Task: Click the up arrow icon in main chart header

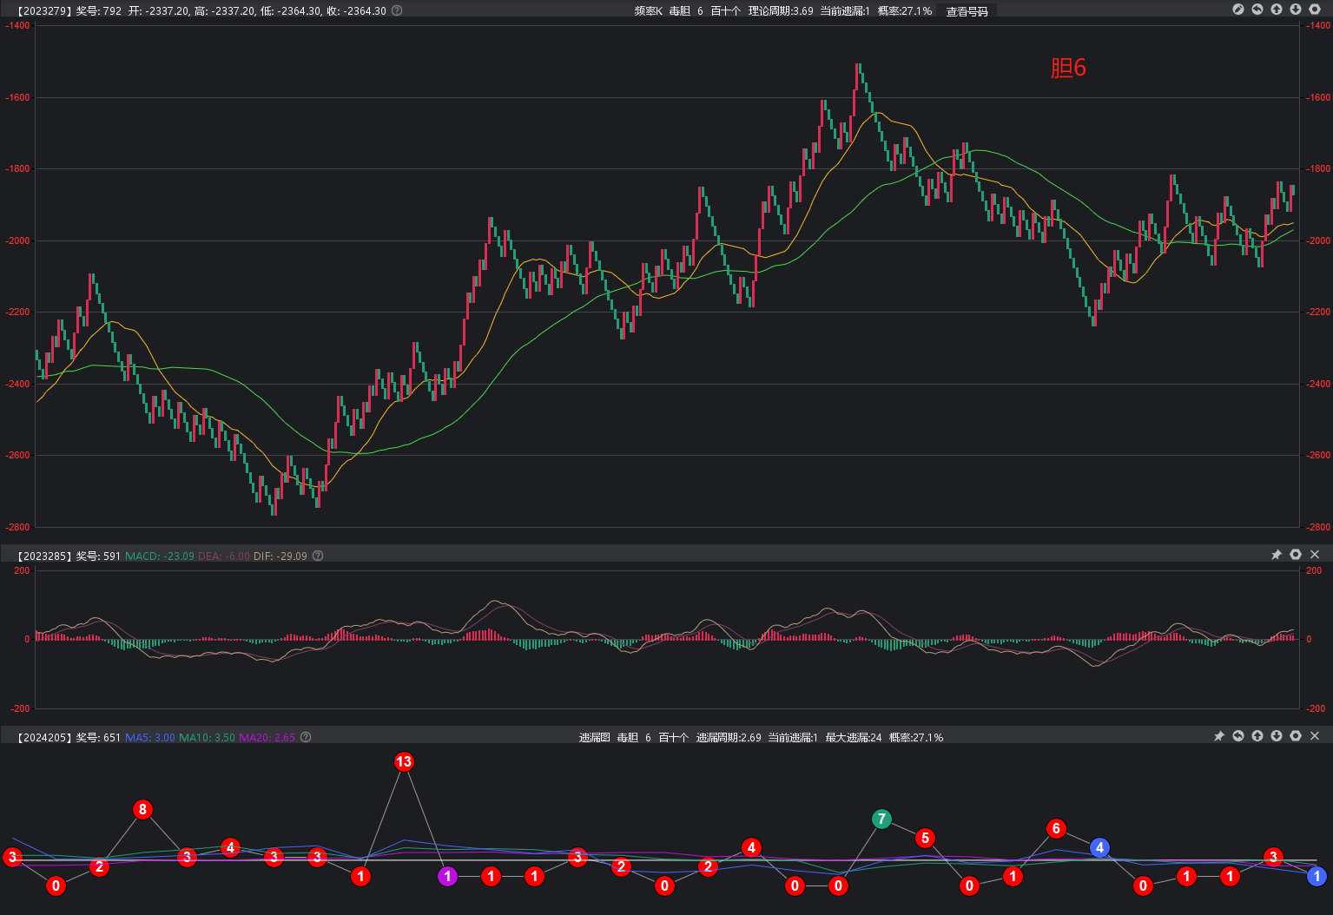Action: 1277,10
